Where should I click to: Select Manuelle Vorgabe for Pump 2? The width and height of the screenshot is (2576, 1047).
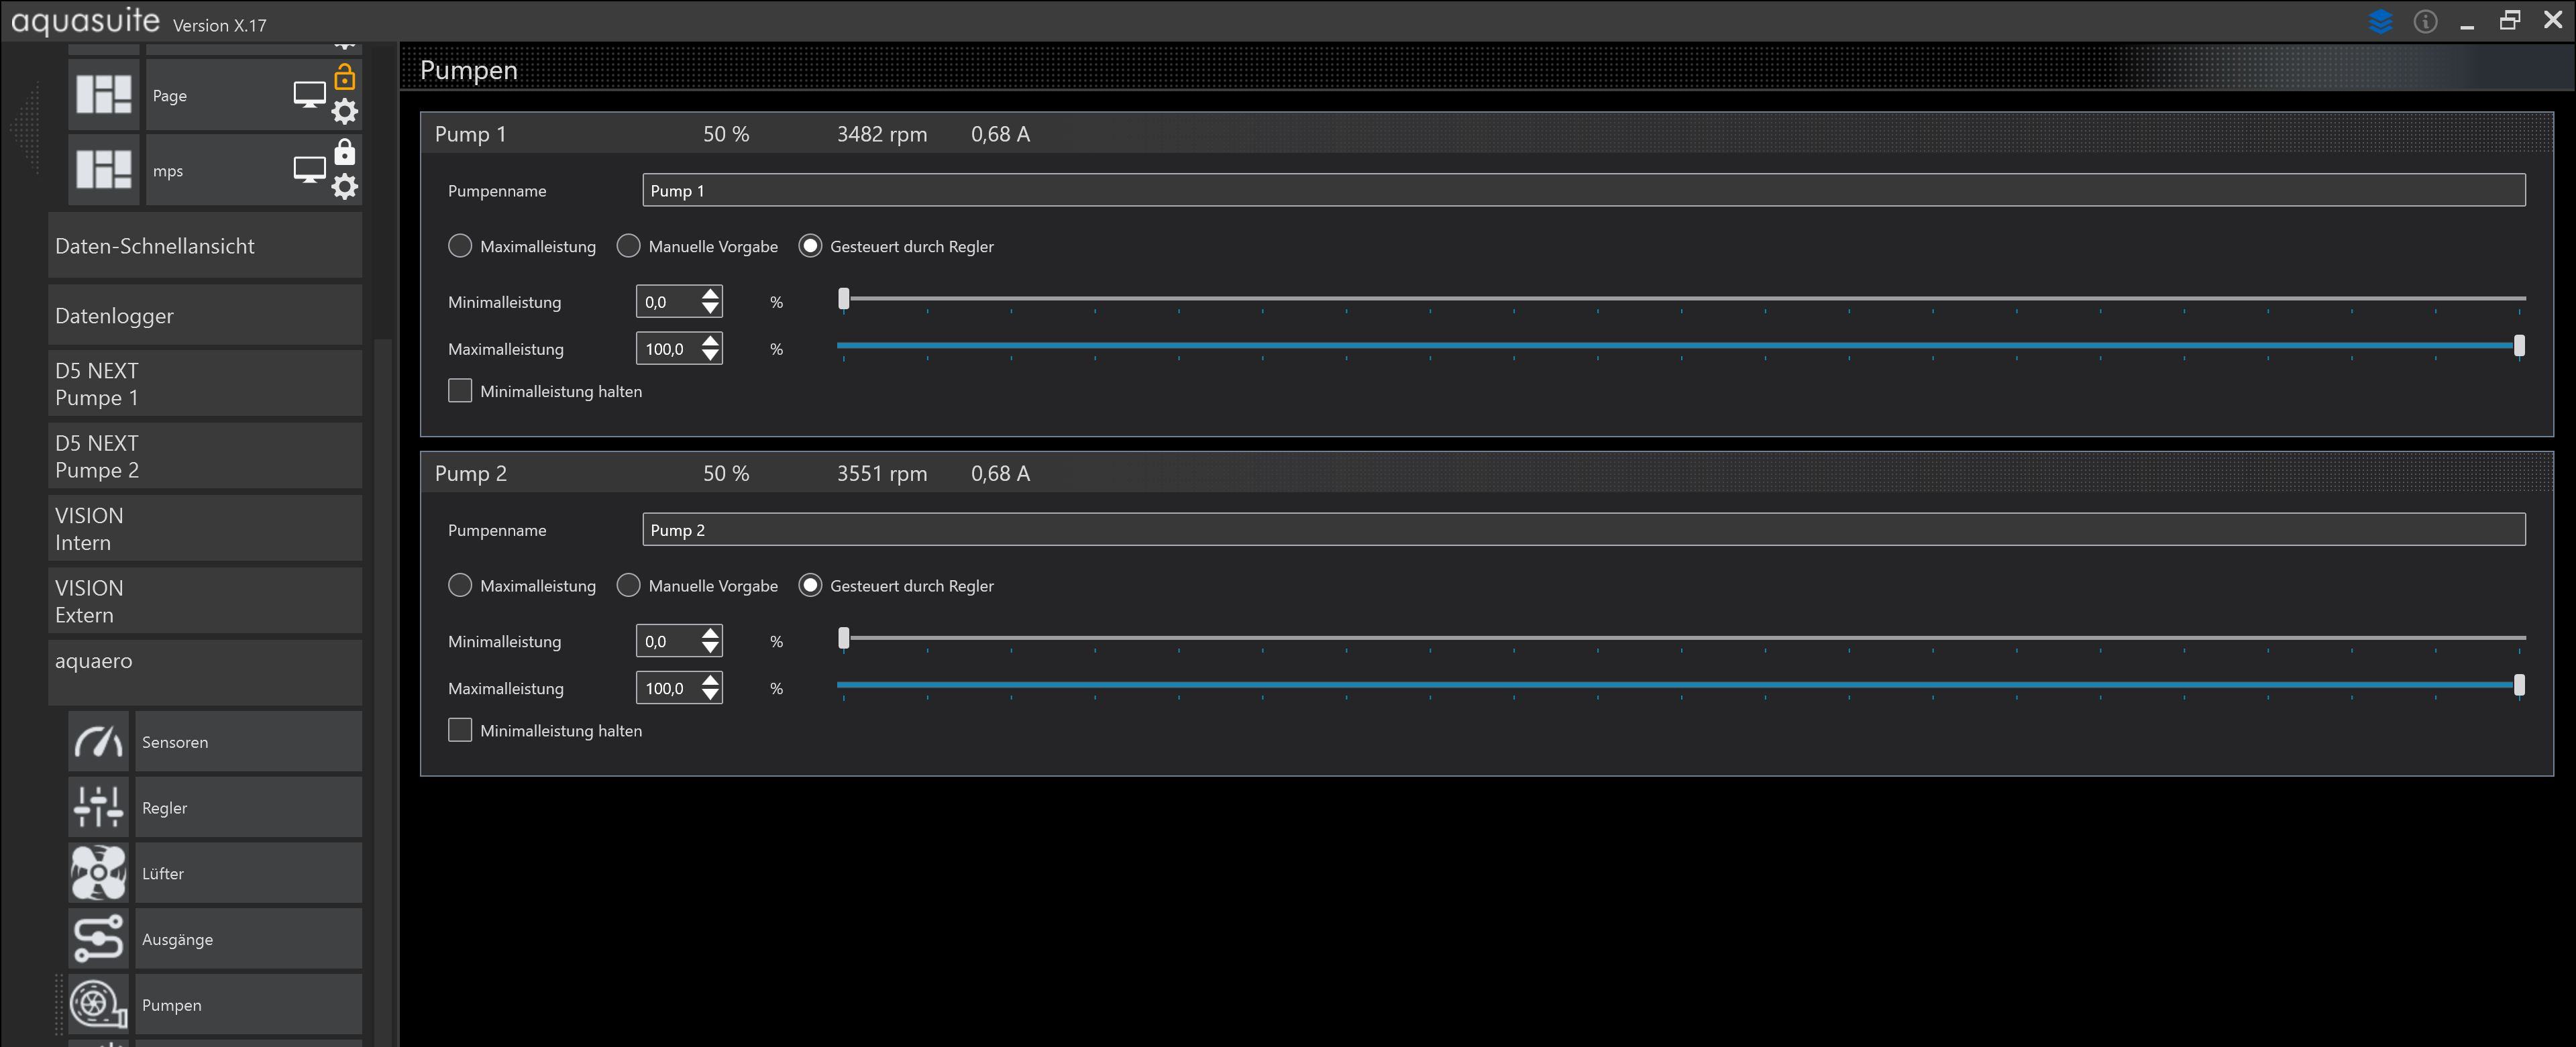[x=628, y=585]
